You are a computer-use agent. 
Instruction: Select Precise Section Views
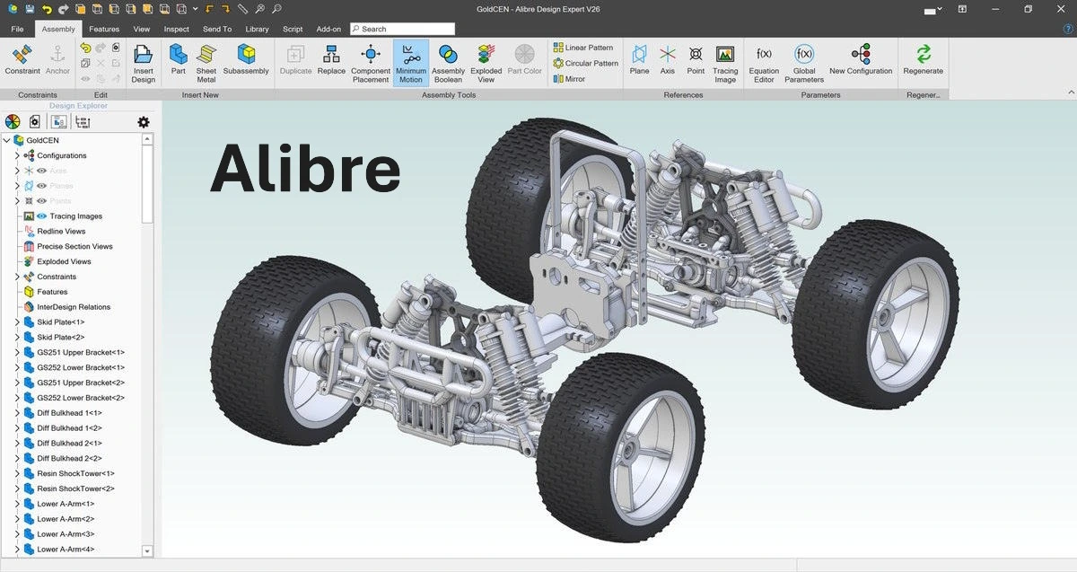click(x=74, y=246)
